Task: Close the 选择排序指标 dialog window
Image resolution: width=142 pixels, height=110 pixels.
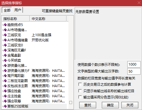Action: (x=139, y=3)
